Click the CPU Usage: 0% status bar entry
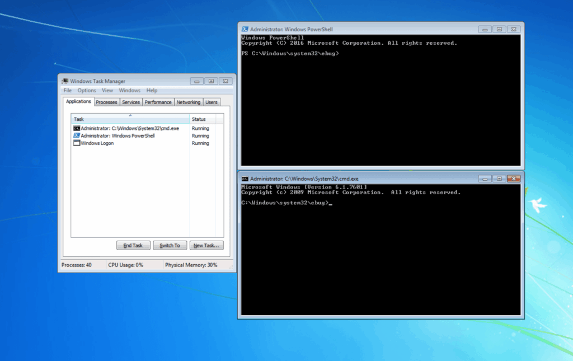 click(x=126, y=265)
